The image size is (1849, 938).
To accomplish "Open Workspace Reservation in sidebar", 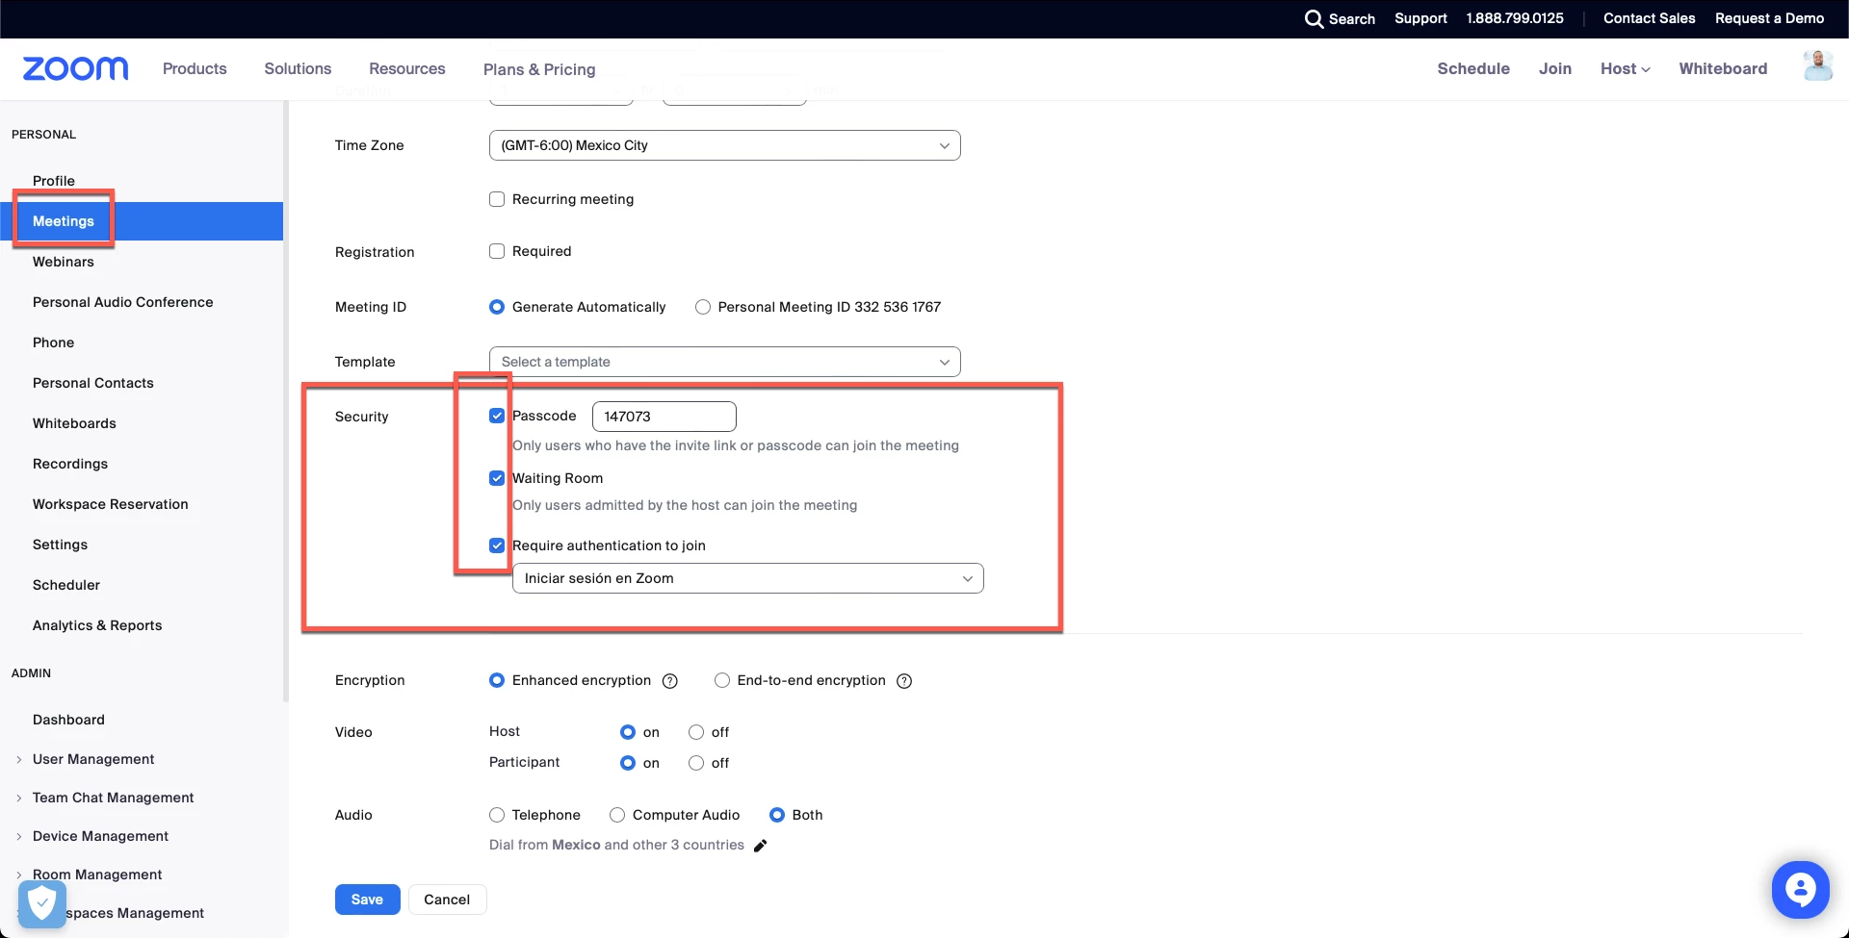I will click(x=111, y=504).
